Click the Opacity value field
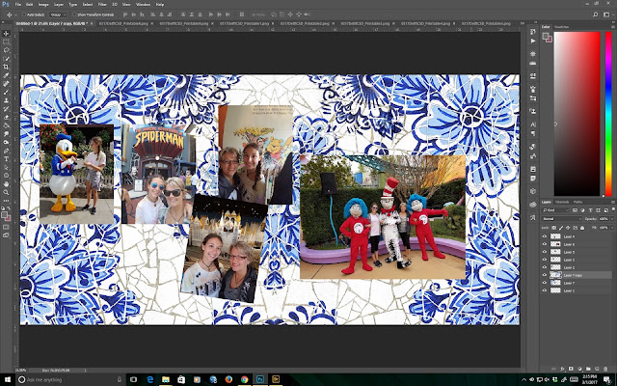 604,219
